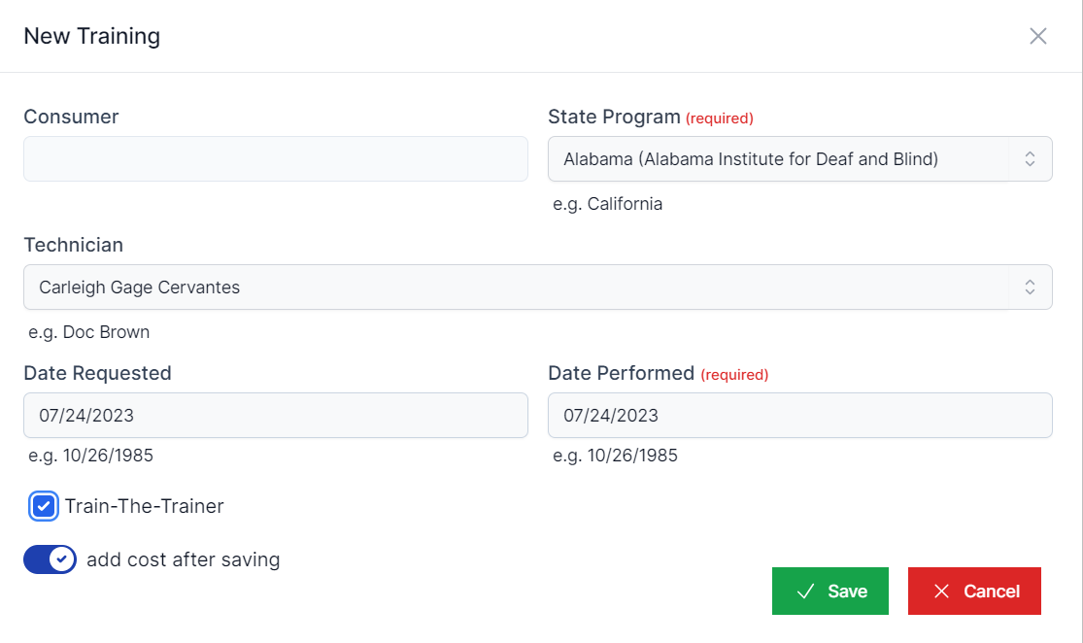Click the X icon on Cancel button

(941, 592)
